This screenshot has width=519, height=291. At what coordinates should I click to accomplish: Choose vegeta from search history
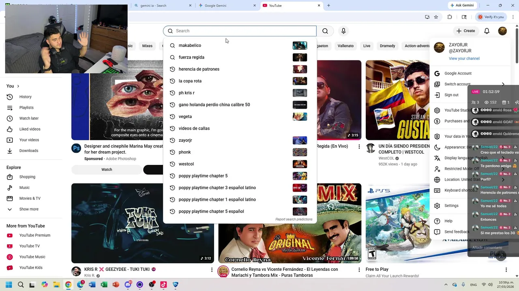[240, 117]
